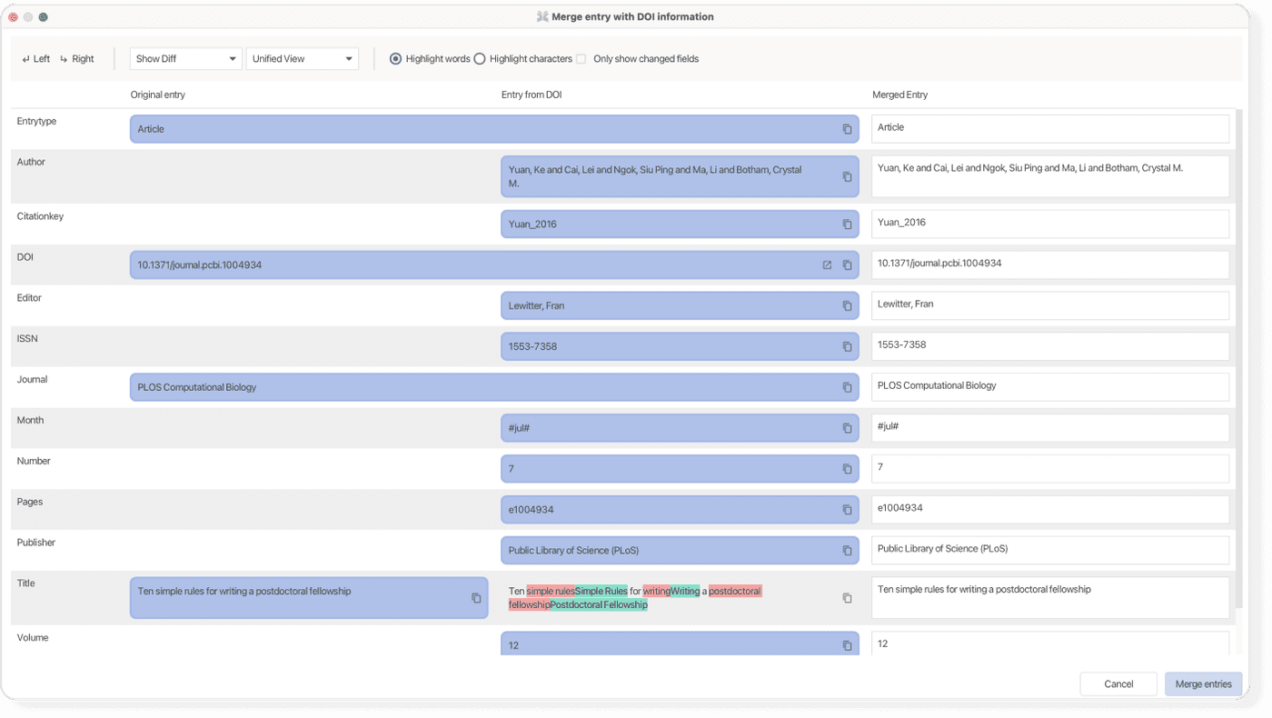Copy the Month value #jul#
Screen dimensions: 1272x718
[846, 427]
